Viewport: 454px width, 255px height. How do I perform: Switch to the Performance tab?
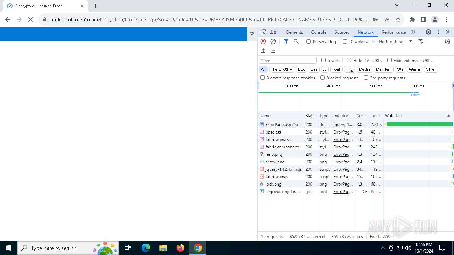click(394, 32)
